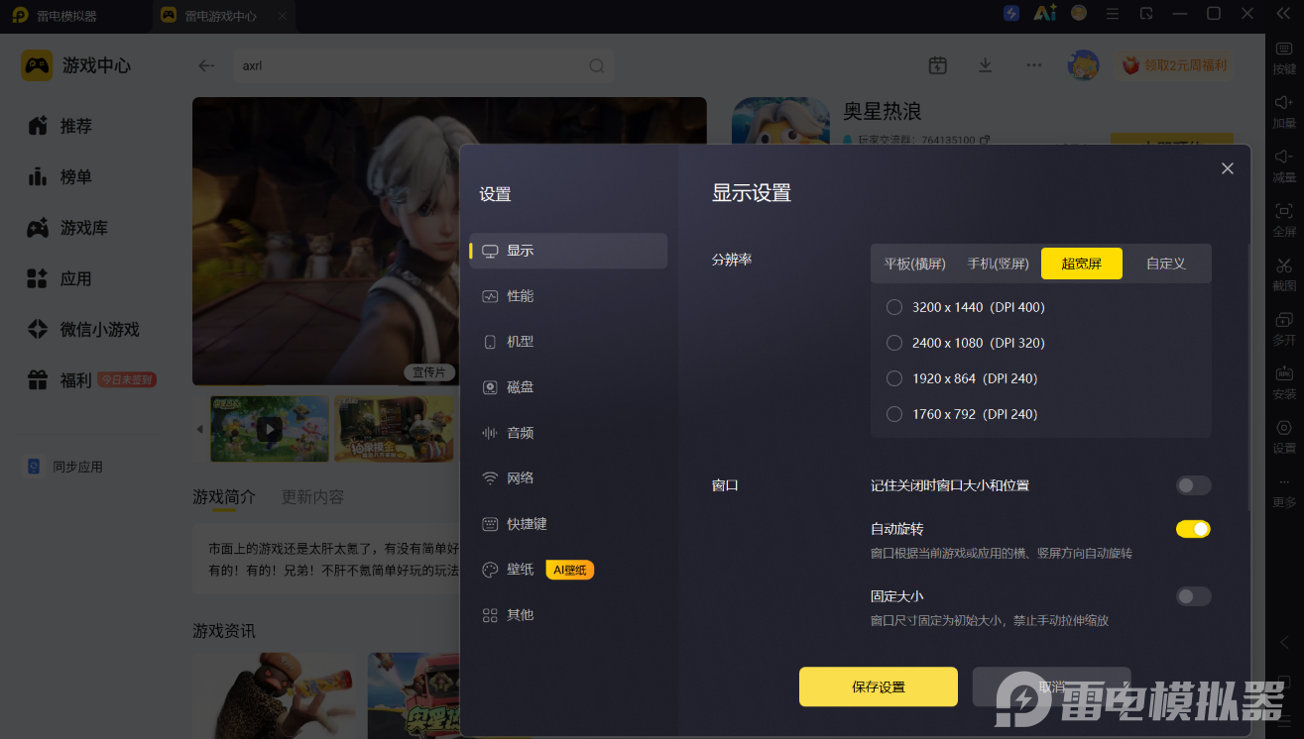Click the 保存设置 button

coord(879,686)
